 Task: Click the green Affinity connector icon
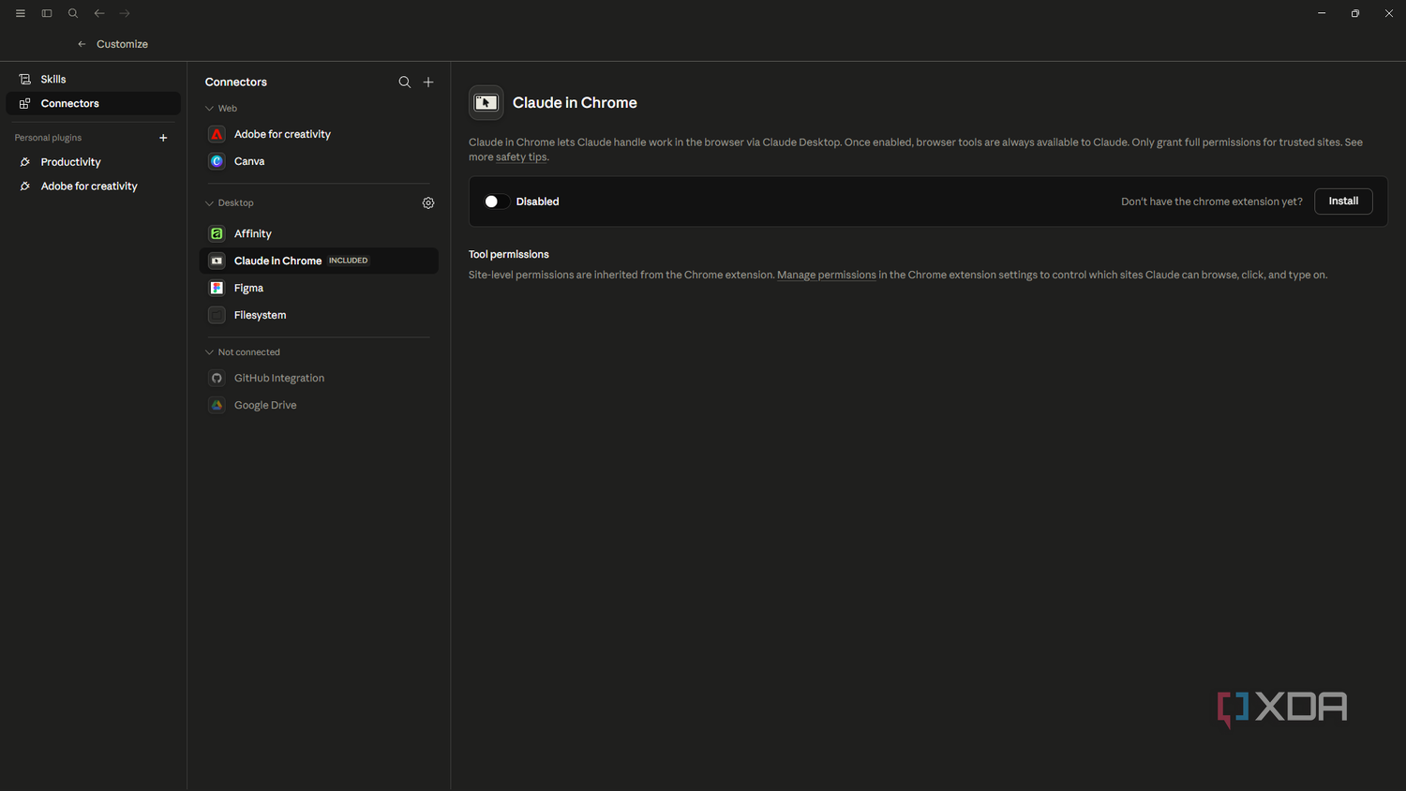[x=217, y=233]
